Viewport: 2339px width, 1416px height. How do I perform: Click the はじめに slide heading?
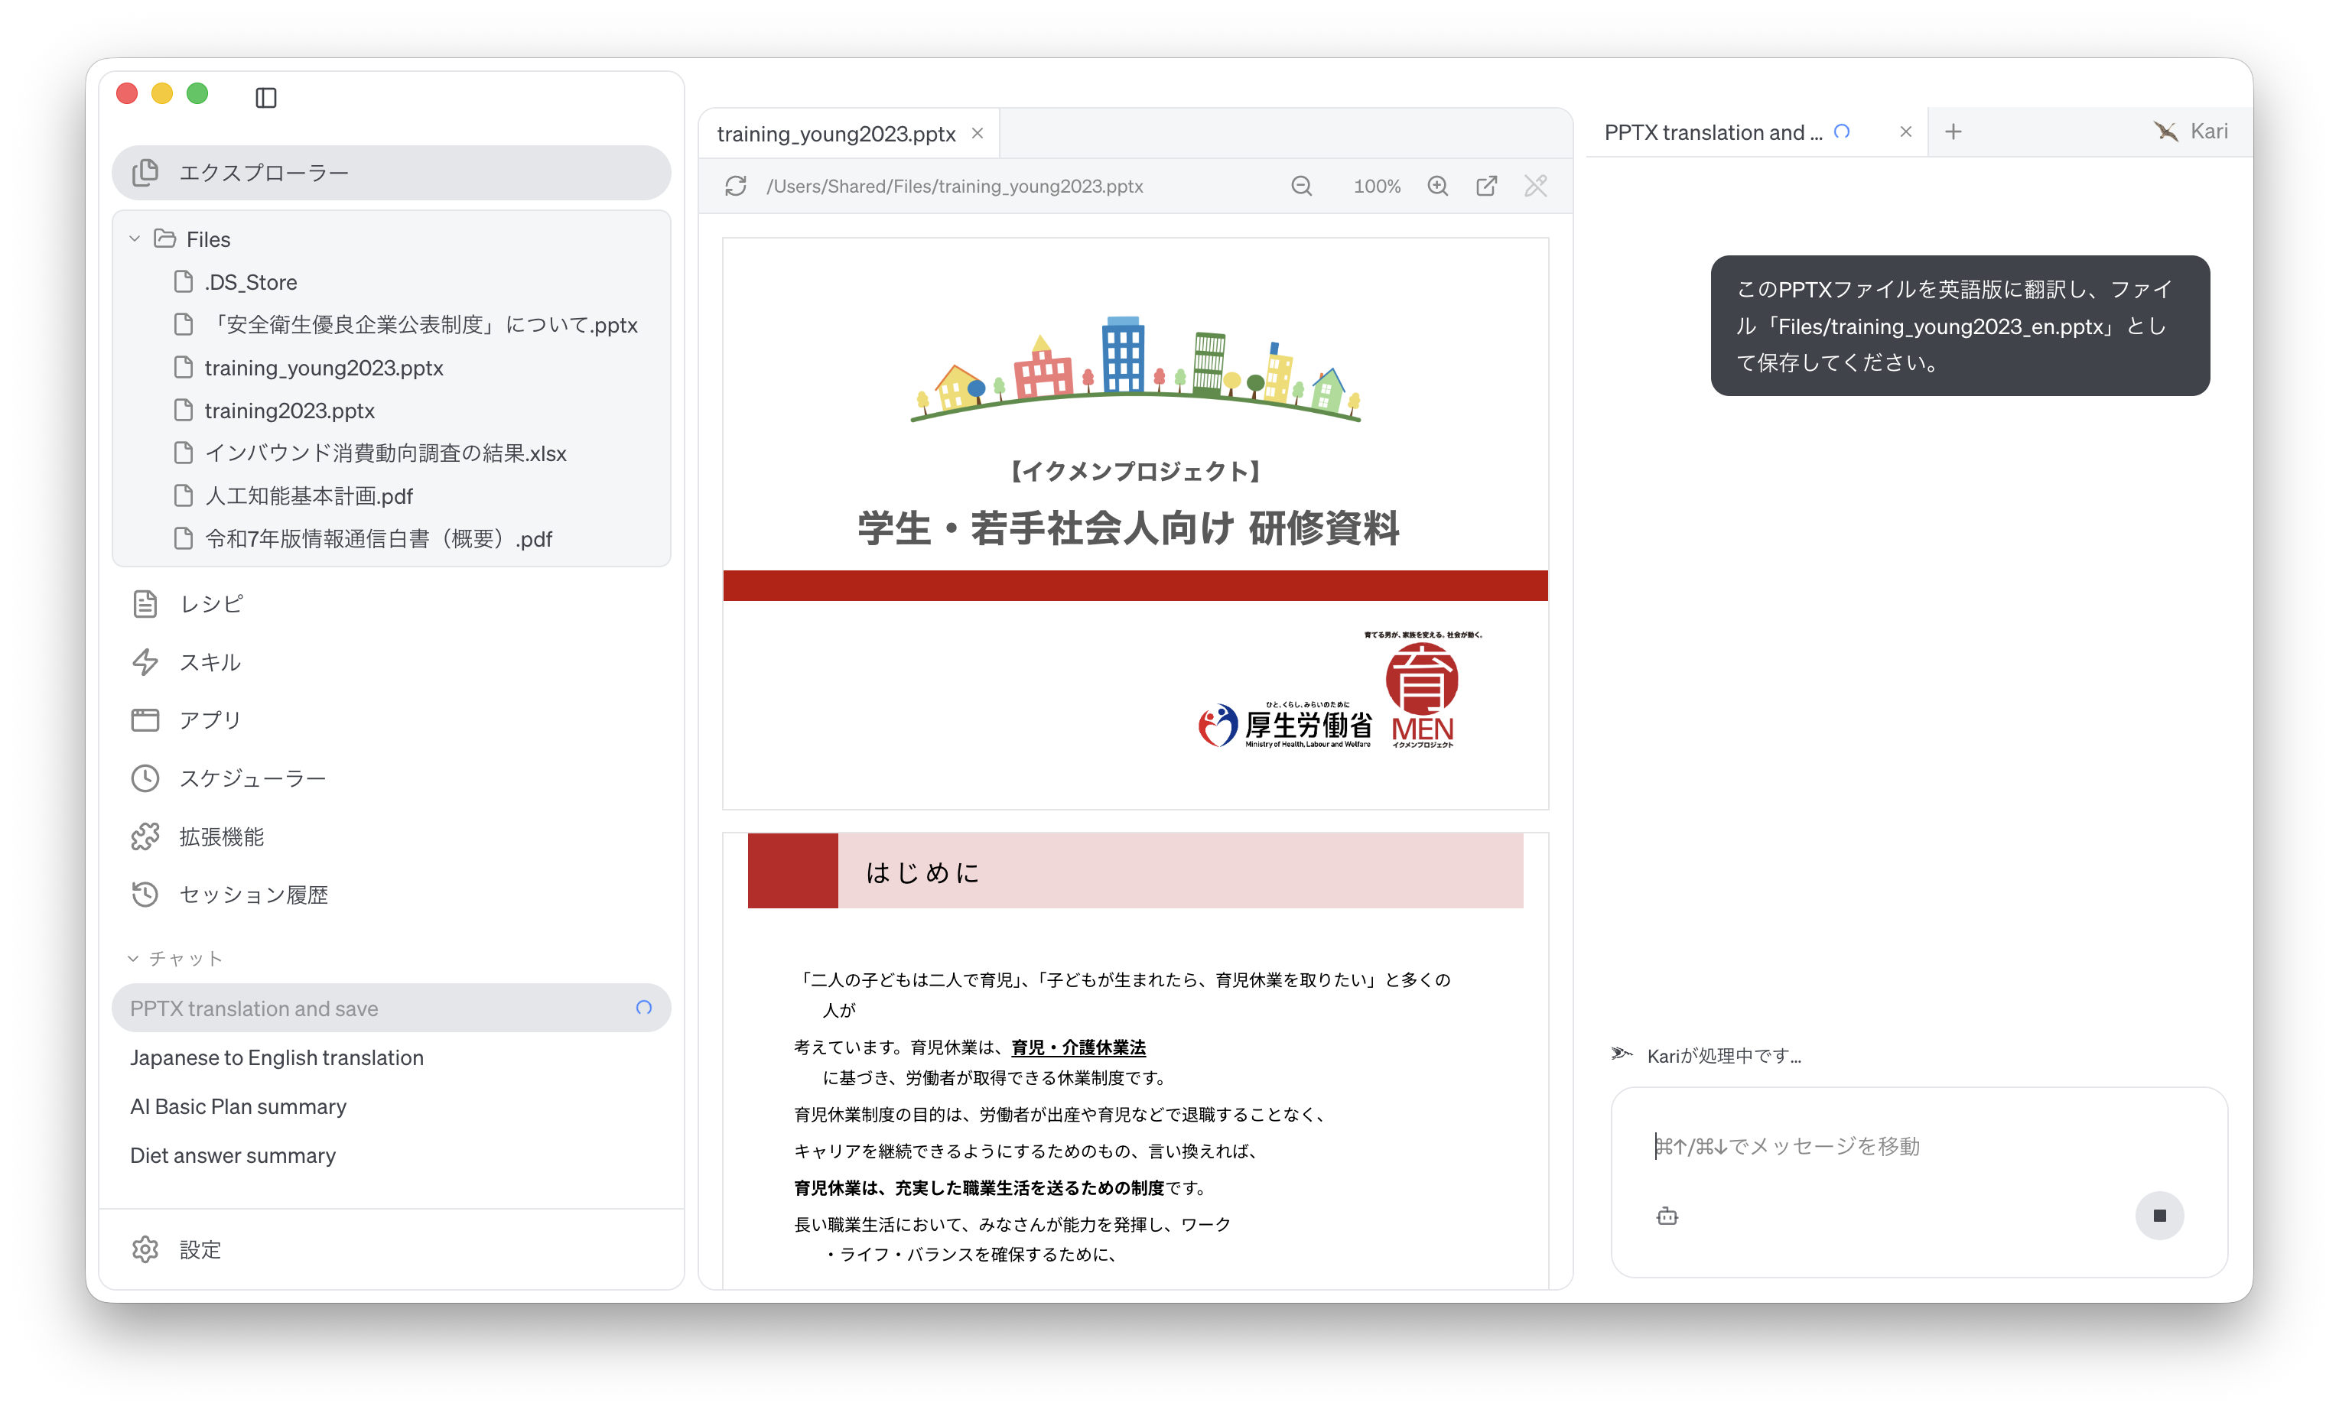point(922,872)
